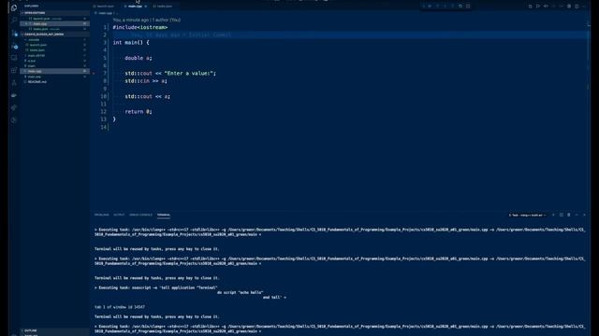Open the OUTPUT panel tab
The width and height of the screenshot is (599, 336).
click(119, 215)
